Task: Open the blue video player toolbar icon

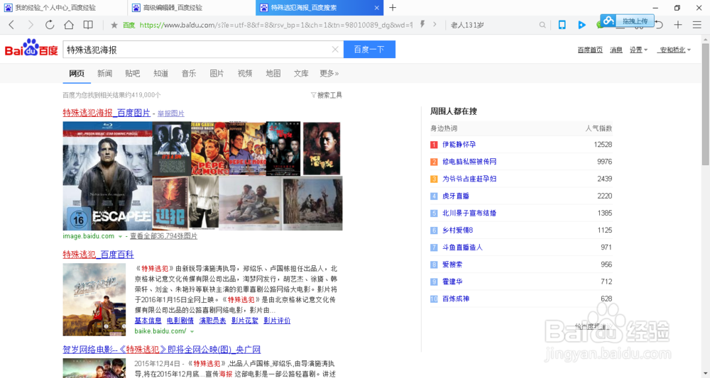Action: (x=582, y=25)
